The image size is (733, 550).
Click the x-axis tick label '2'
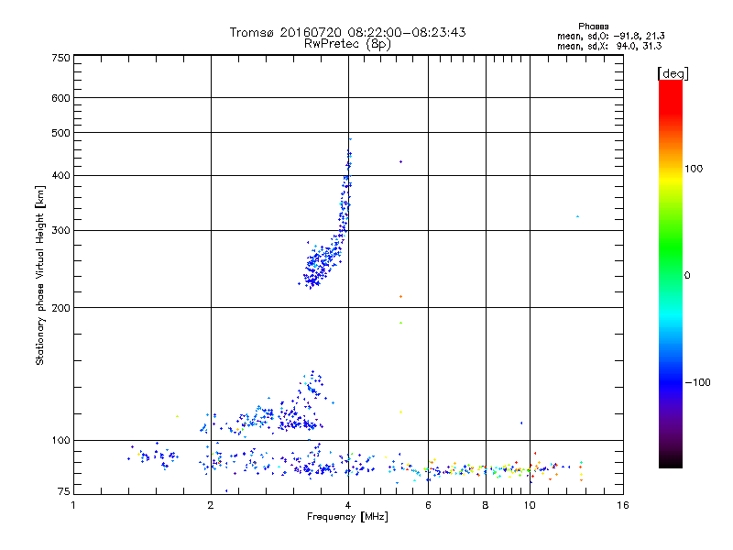coord(211,505)
